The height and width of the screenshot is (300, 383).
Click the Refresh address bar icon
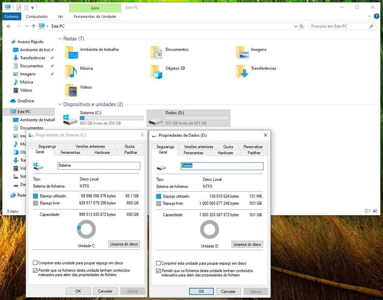coord(302,26)
